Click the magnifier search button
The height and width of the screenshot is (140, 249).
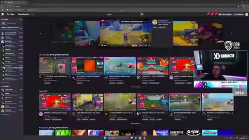[142, 14]
